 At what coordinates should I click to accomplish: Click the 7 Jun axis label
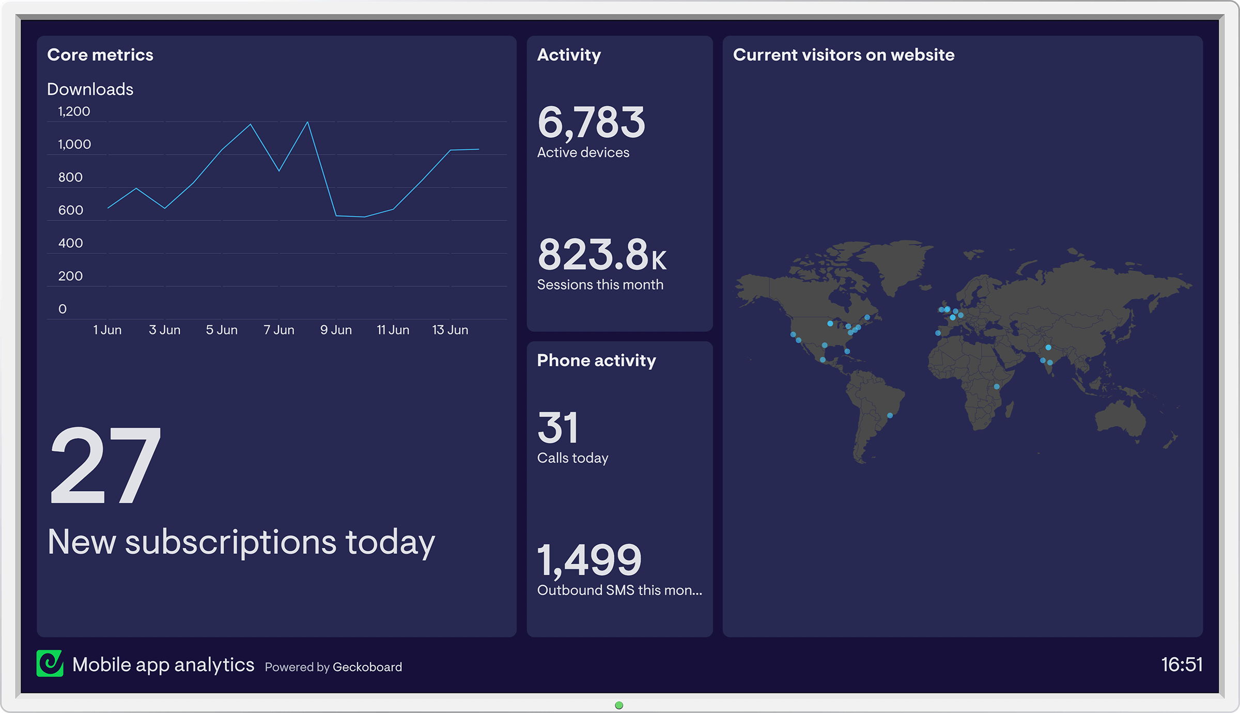point(279,330)
